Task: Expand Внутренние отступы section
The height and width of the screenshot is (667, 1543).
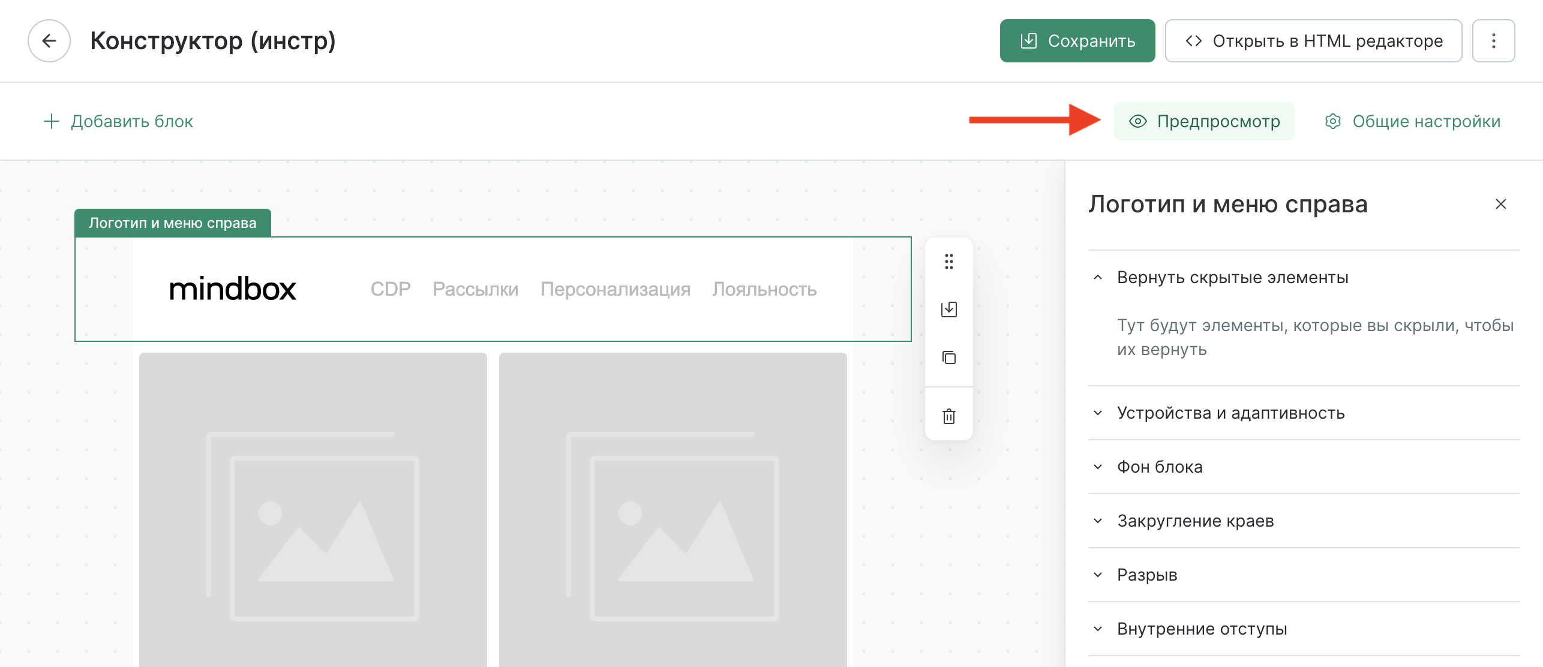Action: coord(1304,629)
